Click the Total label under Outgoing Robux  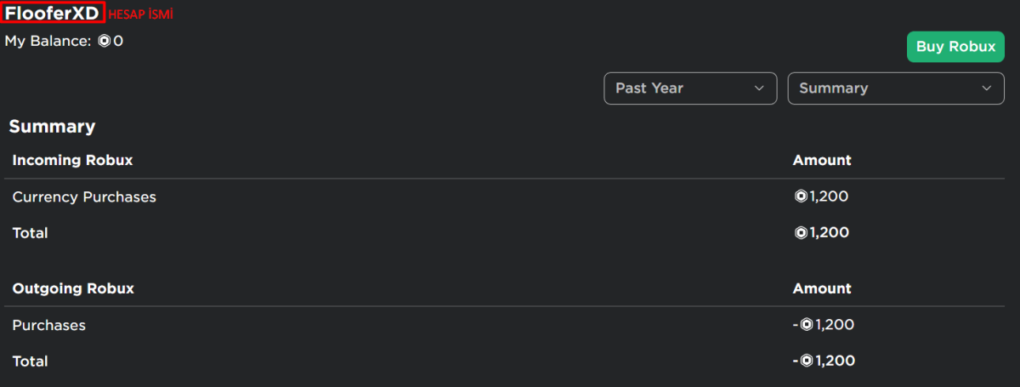(x=30, y=361)
